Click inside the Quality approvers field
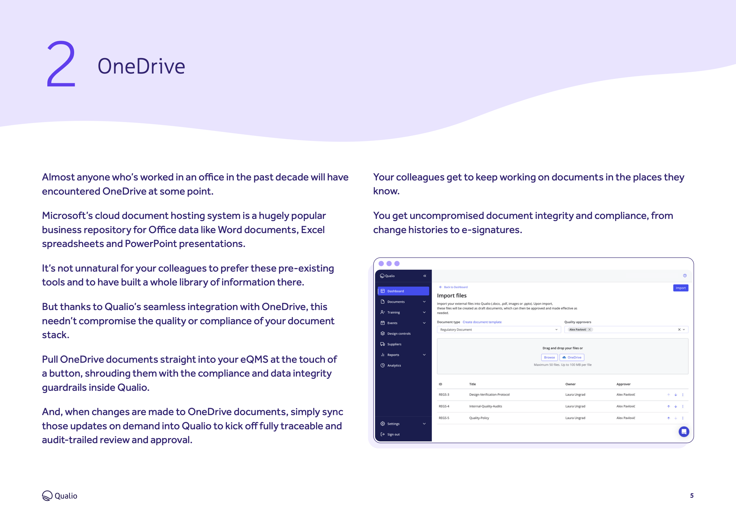The height and width of the screenshot is (522, 736). tap(626, 330)
